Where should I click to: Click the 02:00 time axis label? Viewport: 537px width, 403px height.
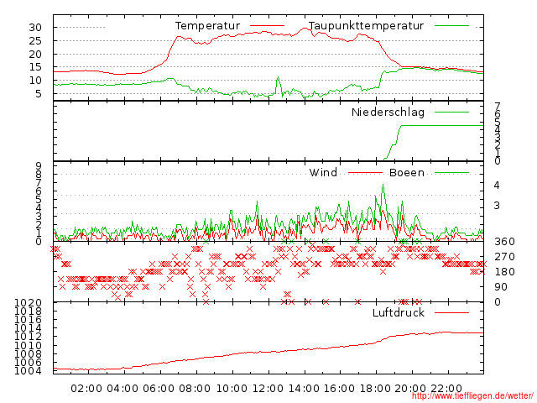[x=86, y=389]
